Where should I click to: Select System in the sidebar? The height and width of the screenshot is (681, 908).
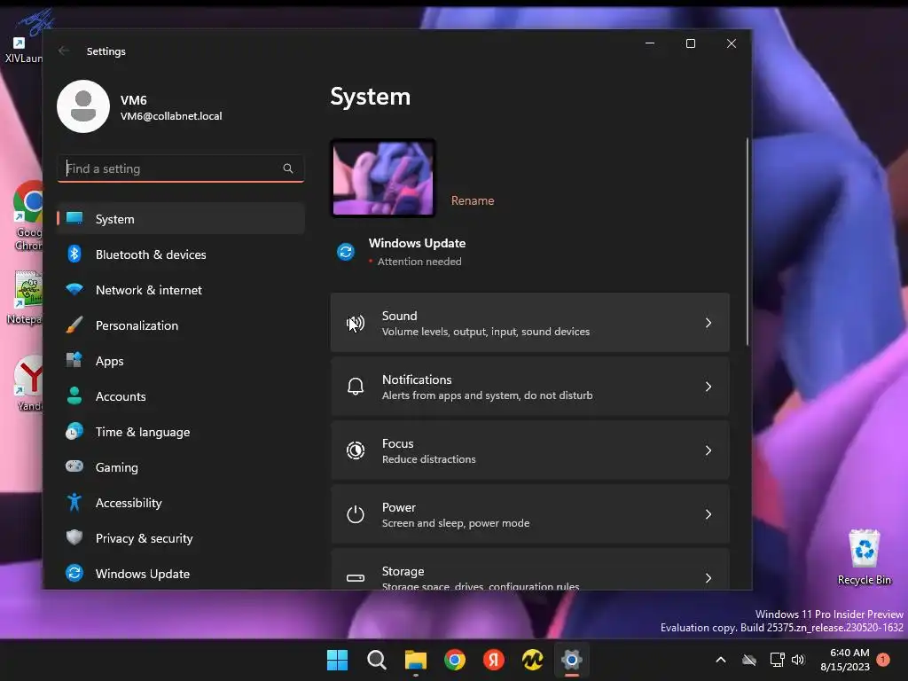181,219
